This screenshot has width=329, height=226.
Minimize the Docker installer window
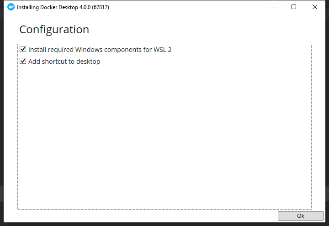[273, 7]
